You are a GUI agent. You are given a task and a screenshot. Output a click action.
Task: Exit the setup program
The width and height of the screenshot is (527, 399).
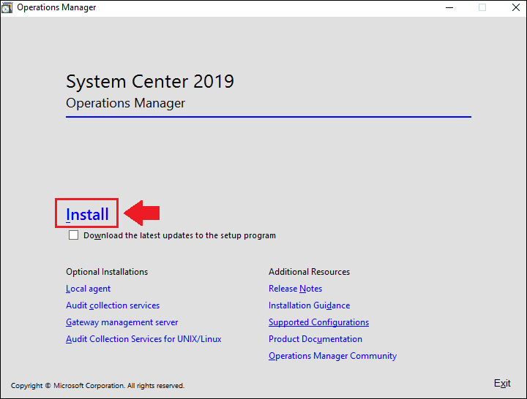coord(502,383)
